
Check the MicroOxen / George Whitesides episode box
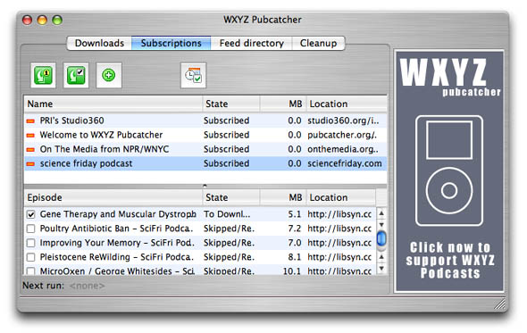31,271
